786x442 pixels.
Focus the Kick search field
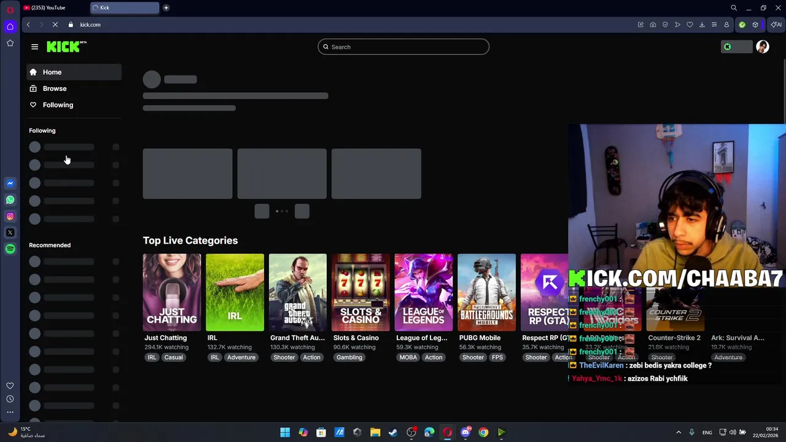403,47
